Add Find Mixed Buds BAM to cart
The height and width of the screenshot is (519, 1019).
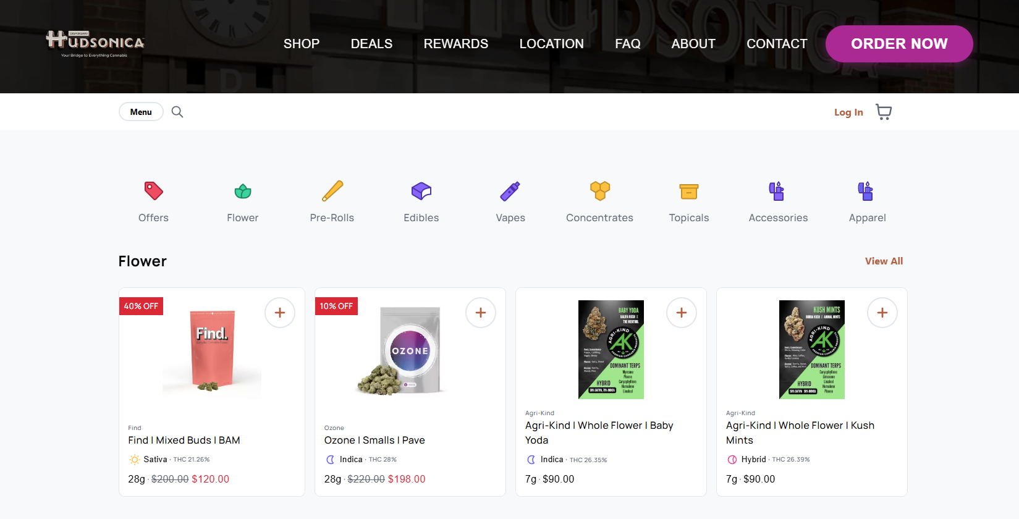tap(280, 313)
